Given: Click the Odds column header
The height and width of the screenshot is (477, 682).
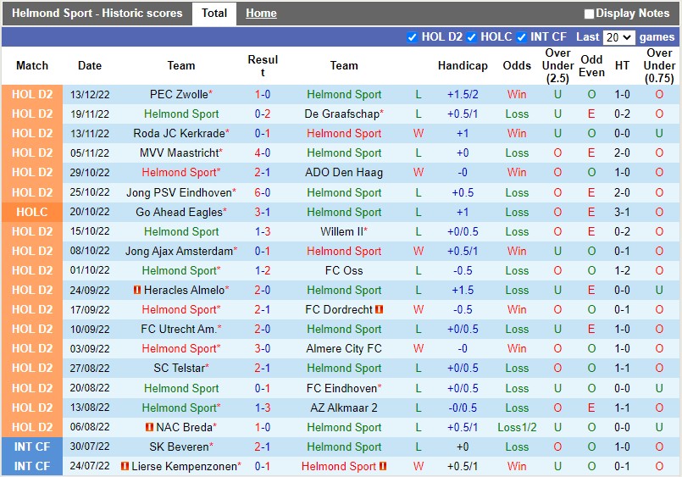Looking at the screenshot, I should point(517,65).
